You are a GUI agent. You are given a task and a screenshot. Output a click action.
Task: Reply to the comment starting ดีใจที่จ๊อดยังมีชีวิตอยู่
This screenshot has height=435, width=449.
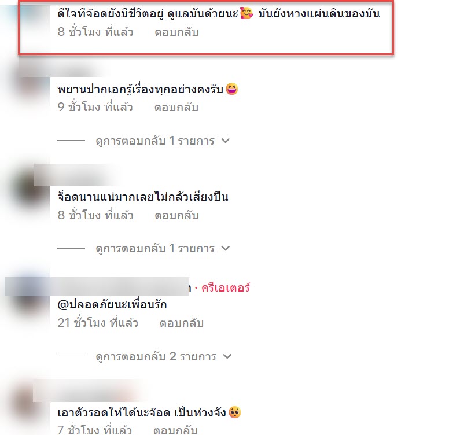tap(176, 32)
